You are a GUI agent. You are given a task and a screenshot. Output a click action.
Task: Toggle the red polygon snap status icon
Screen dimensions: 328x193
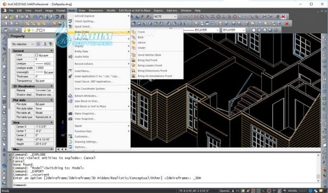tap(269, 190)
